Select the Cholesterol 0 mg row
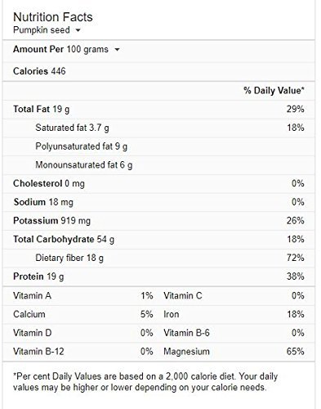321x409 pixels. coord(158,183)
